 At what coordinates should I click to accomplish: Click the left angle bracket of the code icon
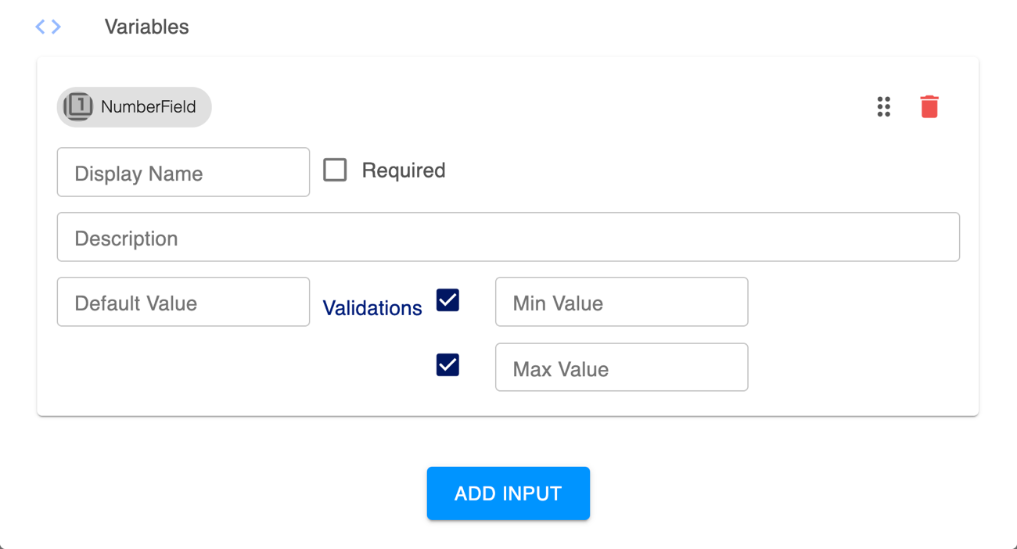coord(40,27)
